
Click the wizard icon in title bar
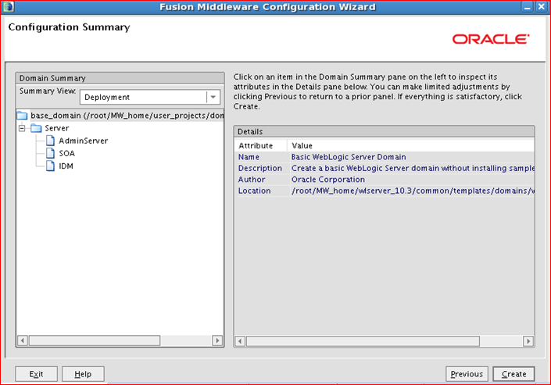(8, 6)
